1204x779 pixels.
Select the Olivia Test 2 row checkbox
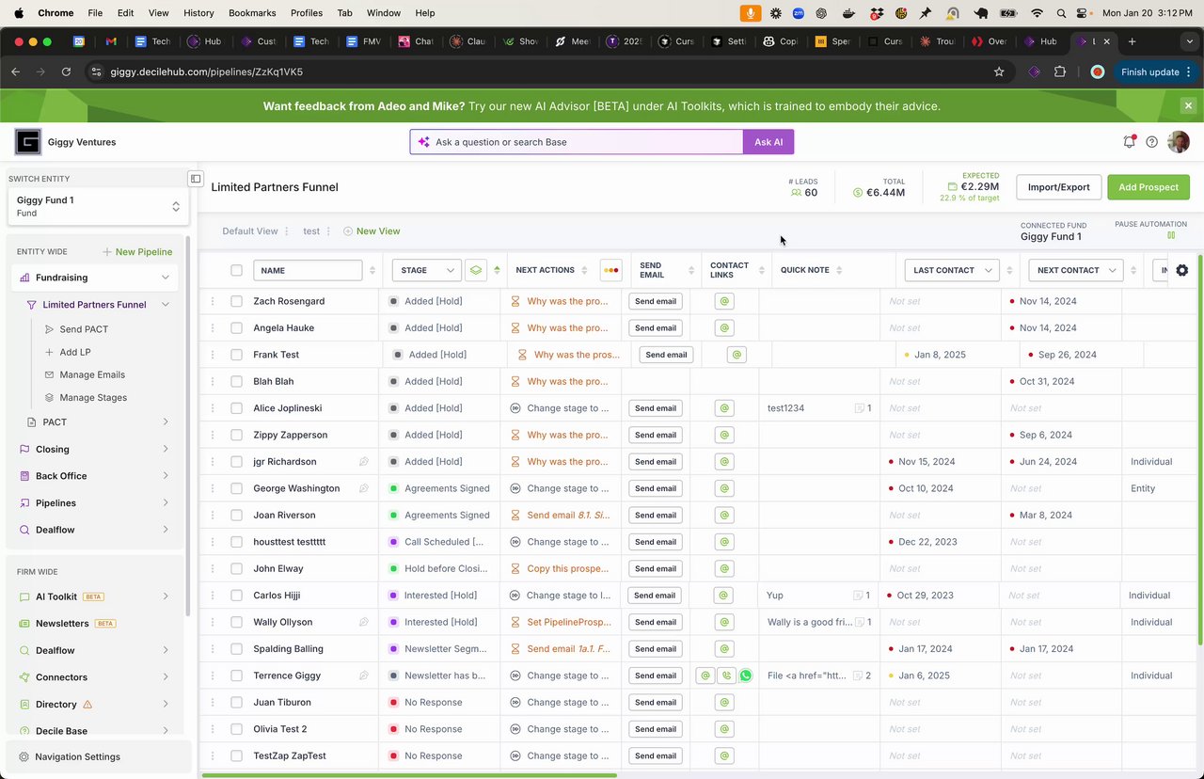click(x=236, y=729)
